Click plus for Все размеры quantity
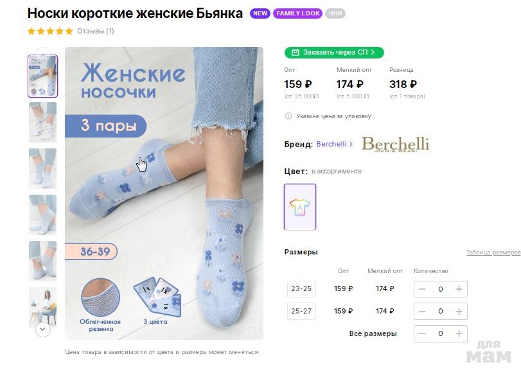Screen dimensions: 521x372 coord(459,334)
